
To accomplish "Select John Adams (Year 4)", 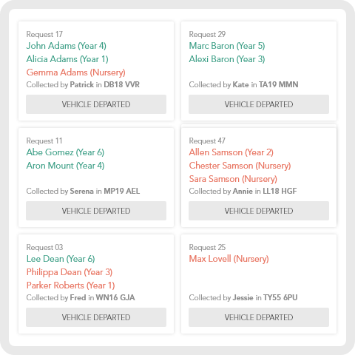I will tap(67, 46).
